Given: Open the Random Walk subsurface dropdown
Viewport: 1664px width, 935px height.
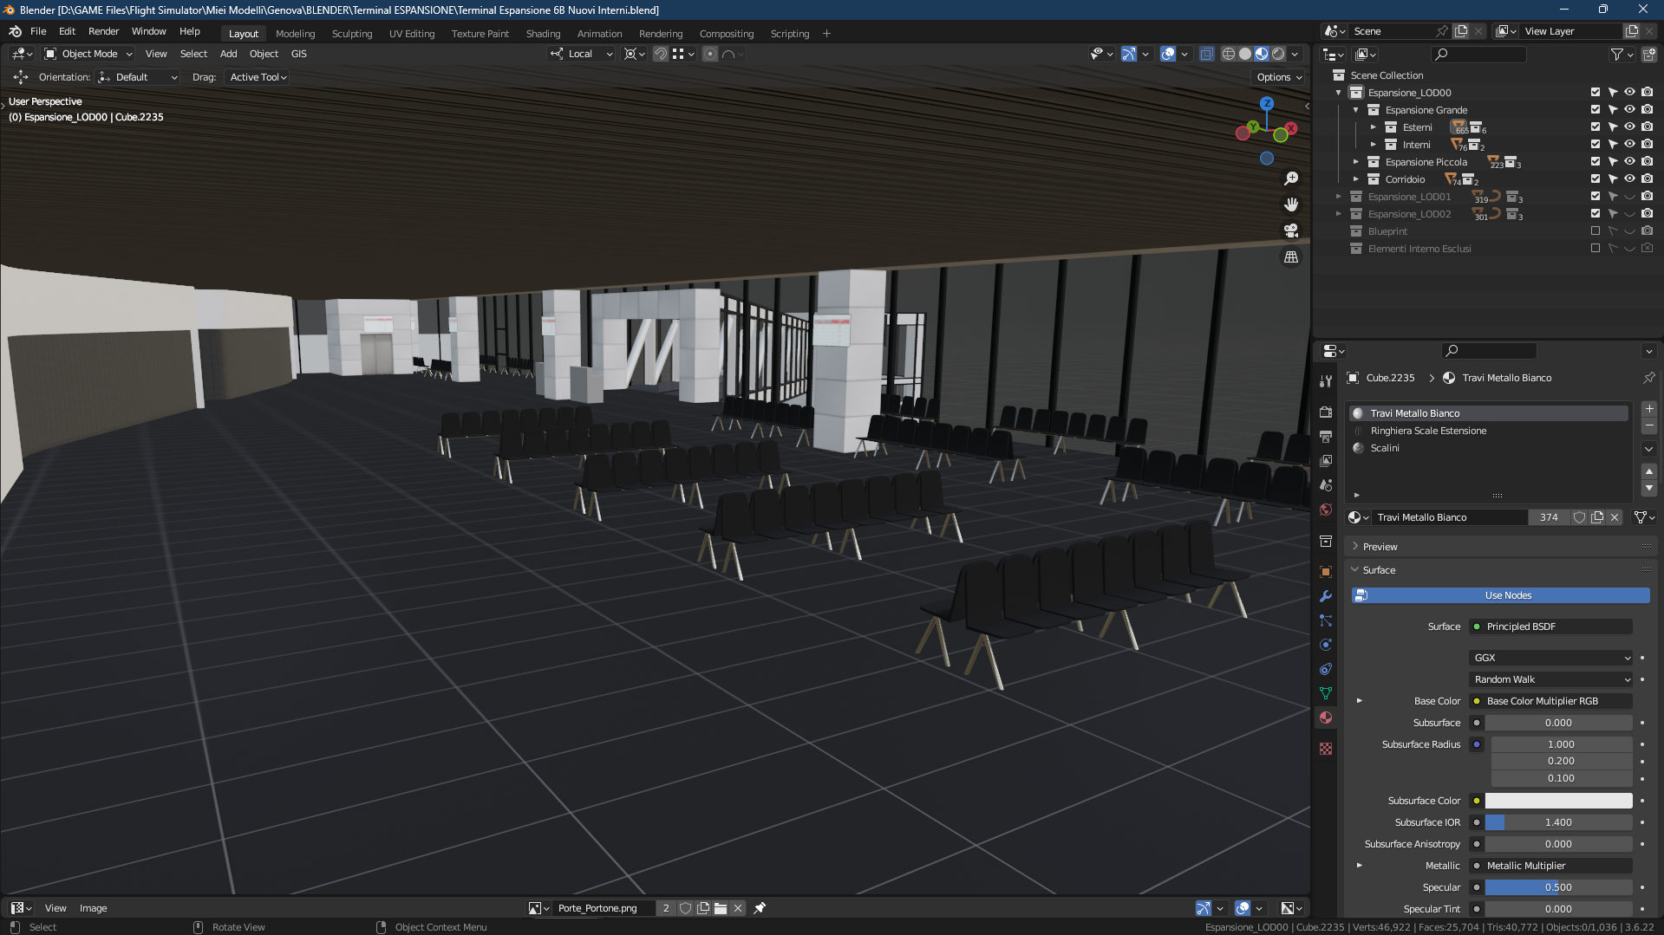Looking at the screenshot, I should pyautogui.click(x=1550, y=679).
